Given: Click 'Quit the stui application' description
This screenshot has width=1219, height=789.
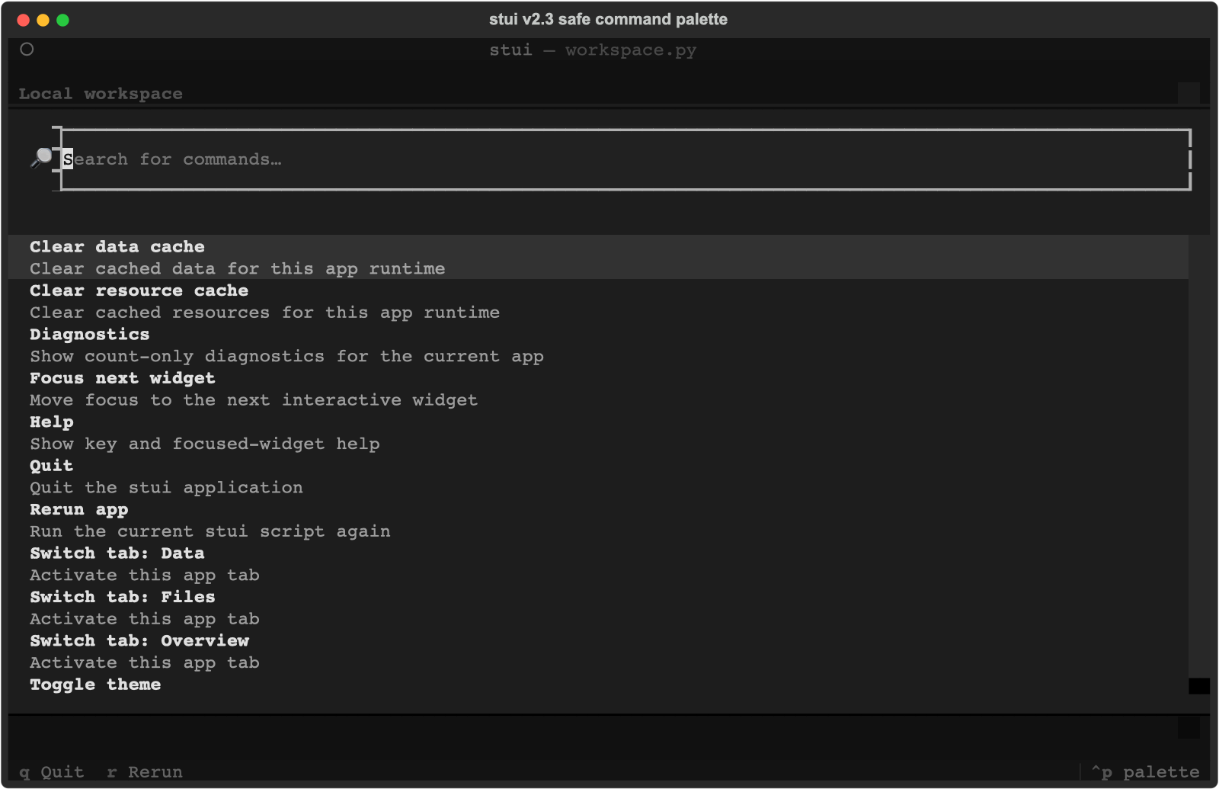Looking at the screenshot, I should pyautogui.click(x=166, y=488).
